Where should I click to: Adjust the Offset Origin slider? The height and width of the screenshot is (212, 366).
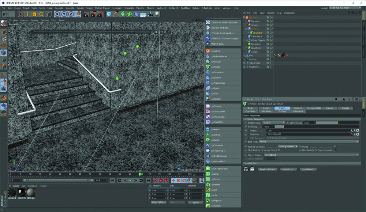pos(337,123)
